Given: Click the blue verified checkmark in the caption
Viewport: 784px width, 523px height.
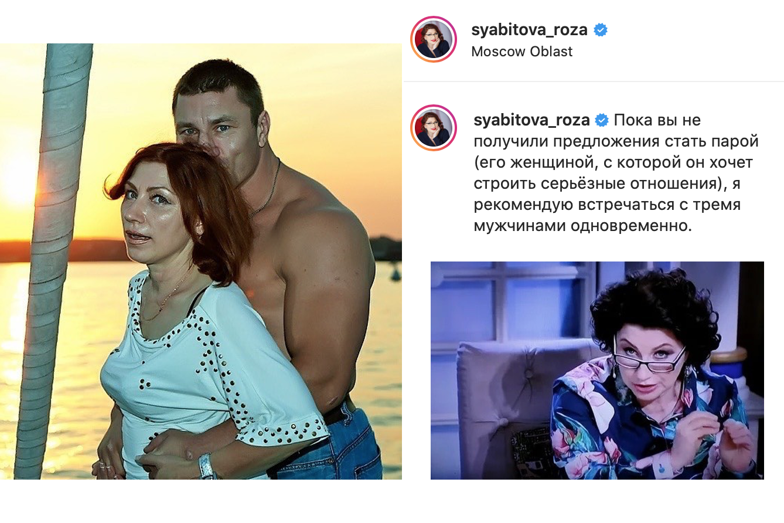Looking at the screenshot, I should pyautogui.click(x=602, y=120).
